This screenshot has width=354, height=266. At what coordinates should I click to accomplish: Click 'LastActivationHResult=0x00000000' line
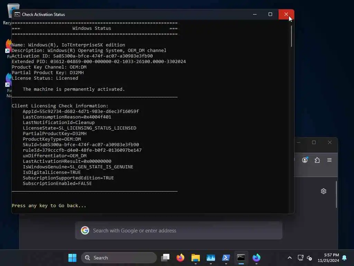67,161
